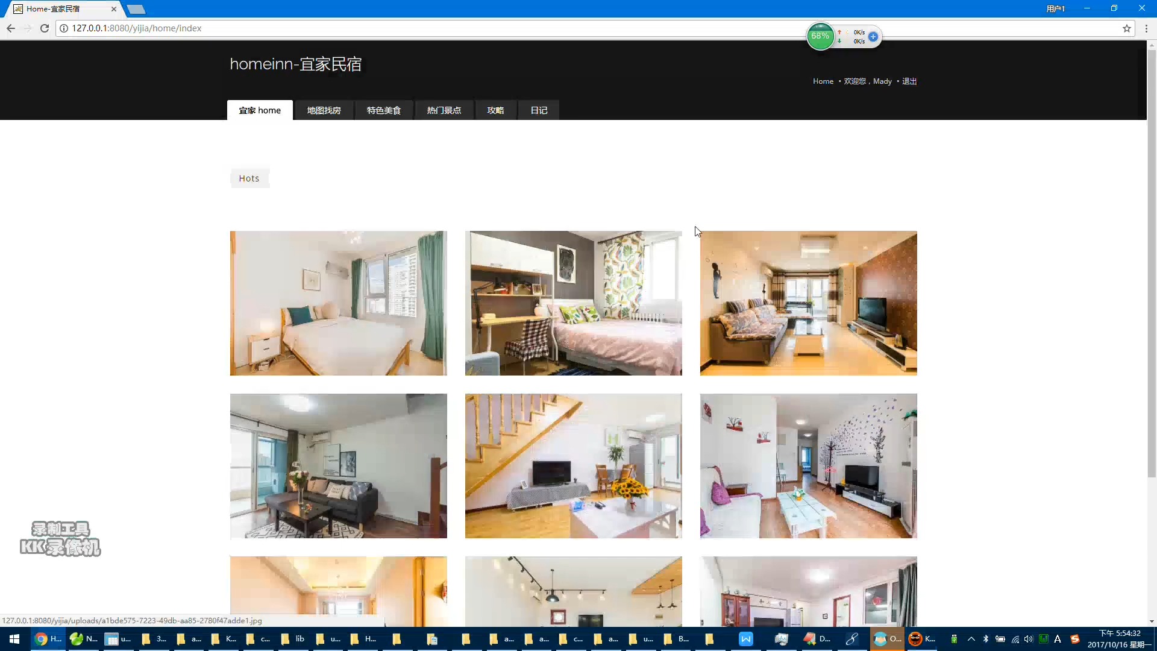This screenshot has height=651, width=1157.
Task: Open the room with red cabinet photo
Action: (x=809, y=591)
